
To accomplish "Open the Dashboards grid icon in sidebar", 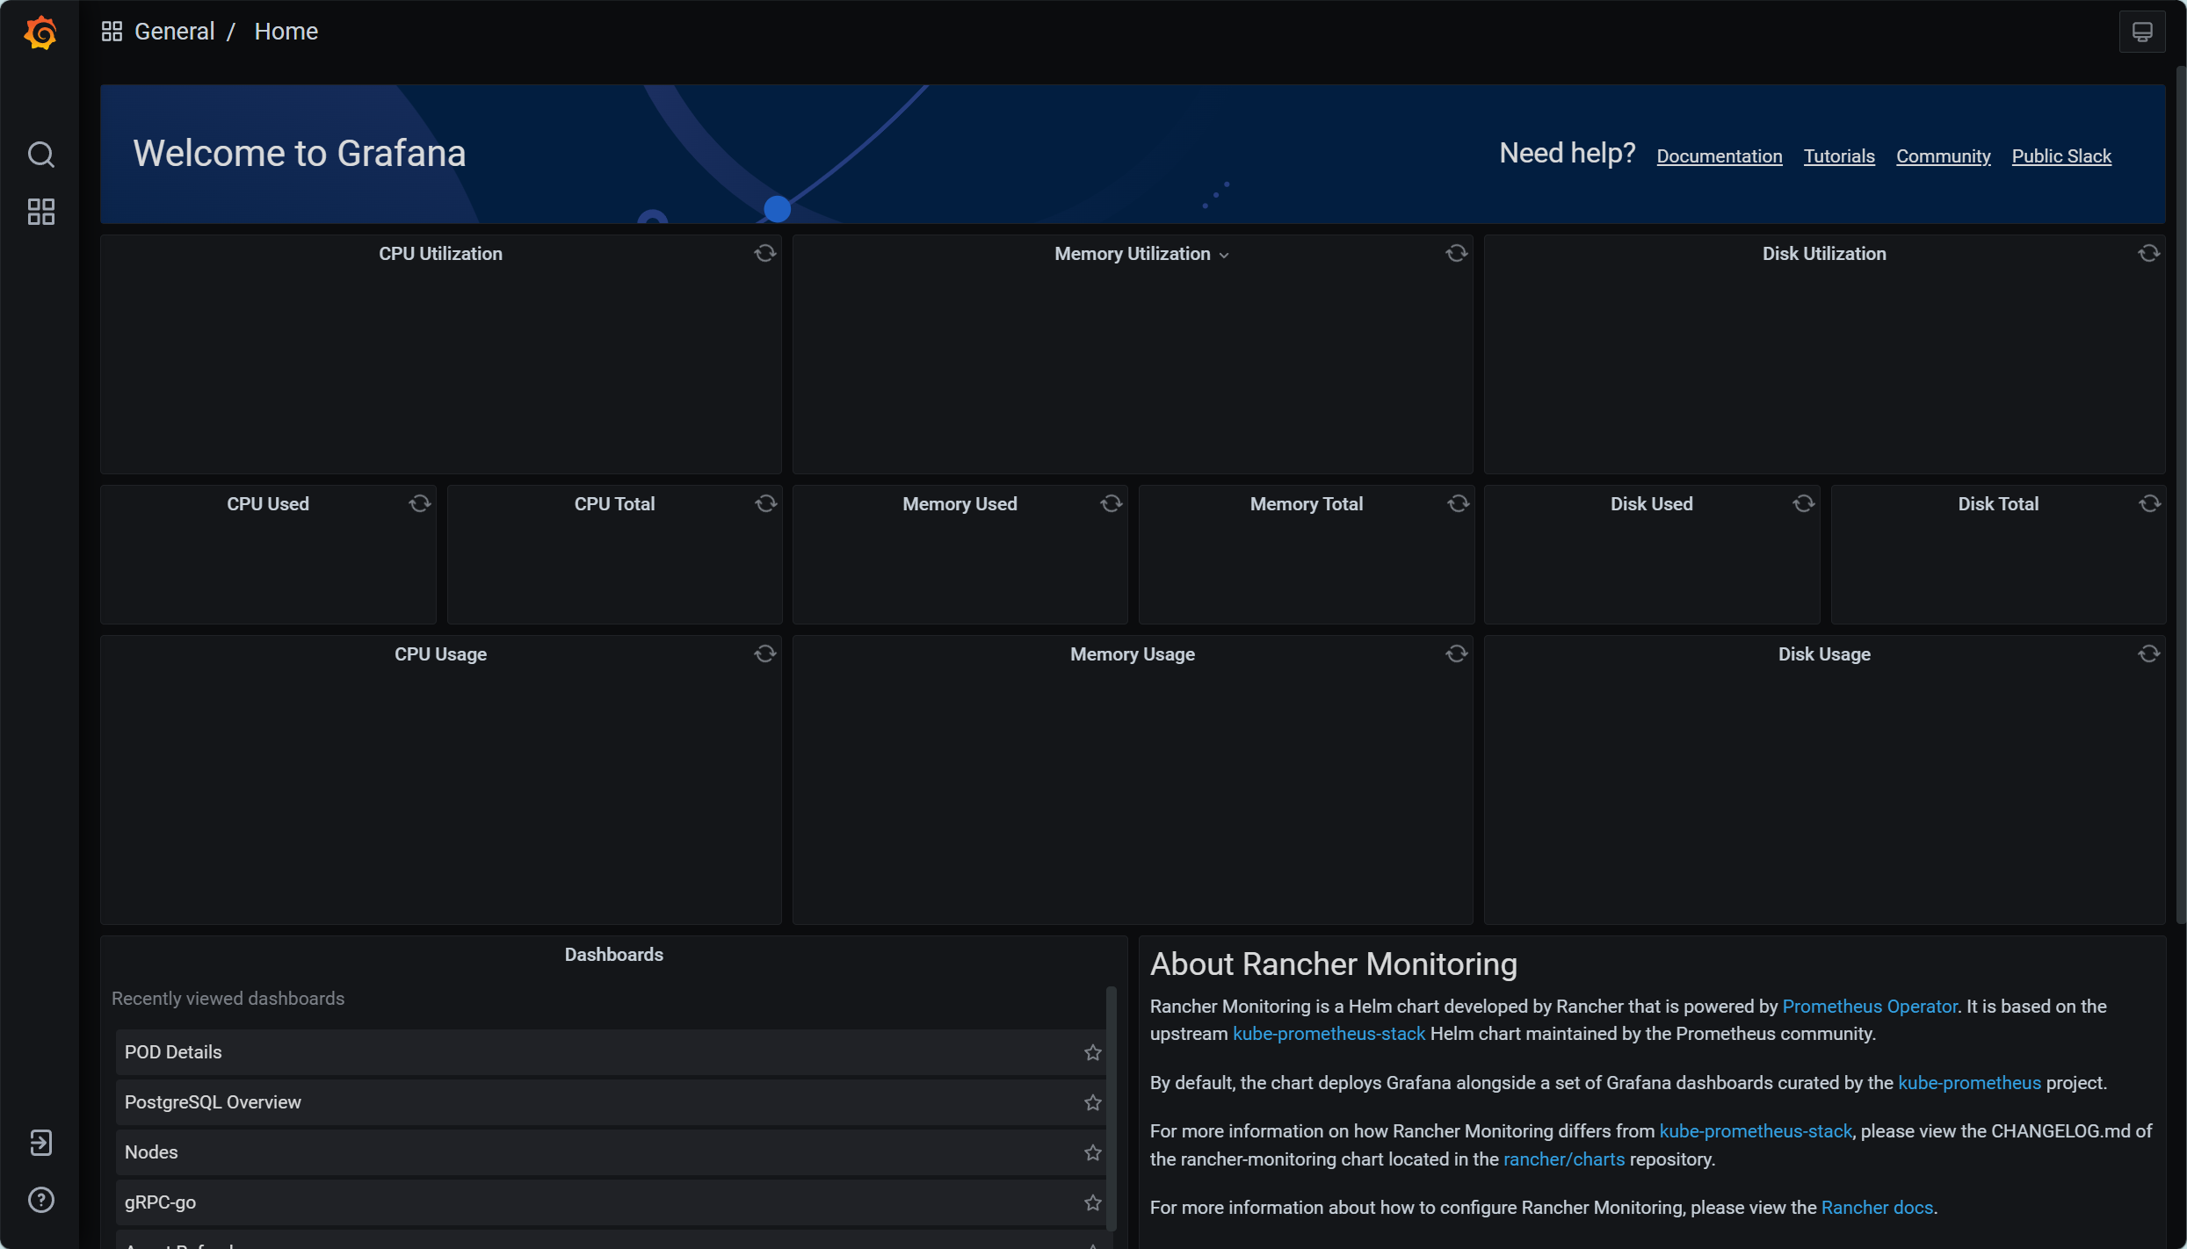I will pyautogui.click(x=40, y=212).
